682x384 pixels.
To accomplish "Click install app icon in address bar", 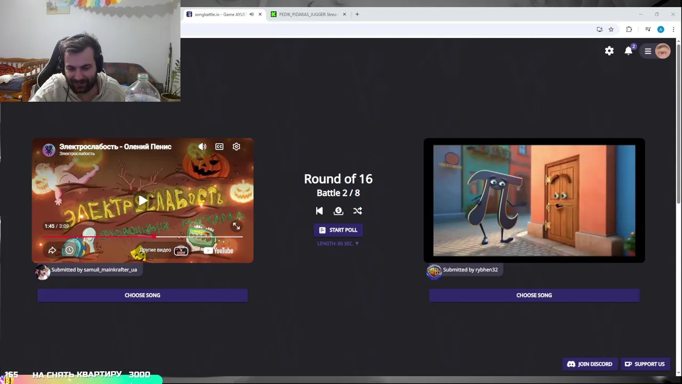I will 599,29.
